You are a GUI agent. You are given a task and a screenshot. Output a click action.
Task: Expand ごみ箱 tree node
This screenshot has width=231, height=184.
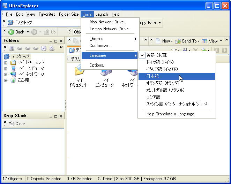(6, 80)
